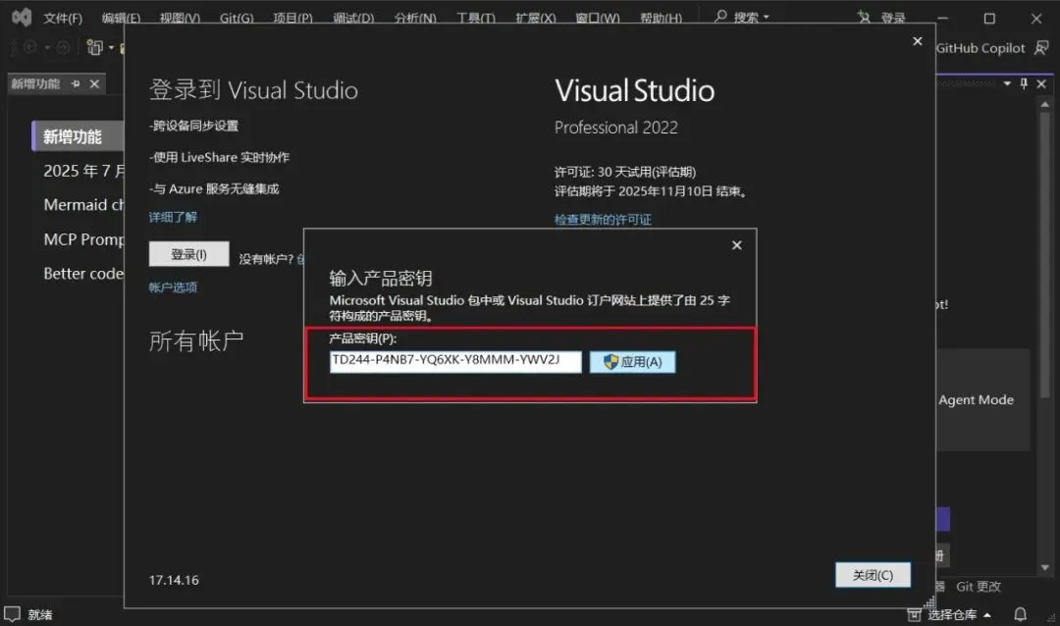The width and height of the screenshot is (1060, 626).
Task: Click 登录 in the title bar
Action: pyautogui.click(x=893, y=18)
